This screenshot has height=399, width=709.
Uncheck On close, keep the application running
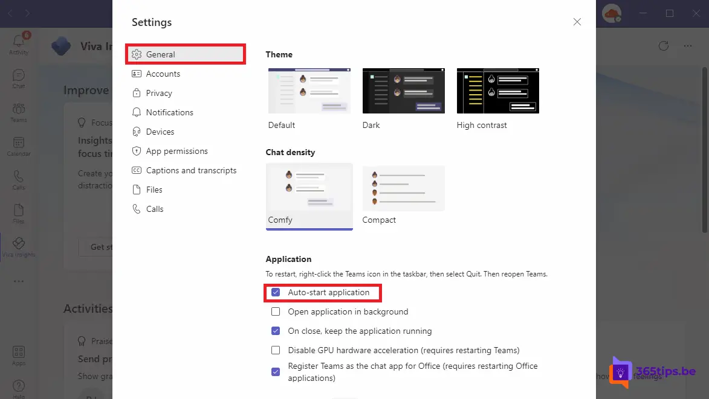[276, 331]
